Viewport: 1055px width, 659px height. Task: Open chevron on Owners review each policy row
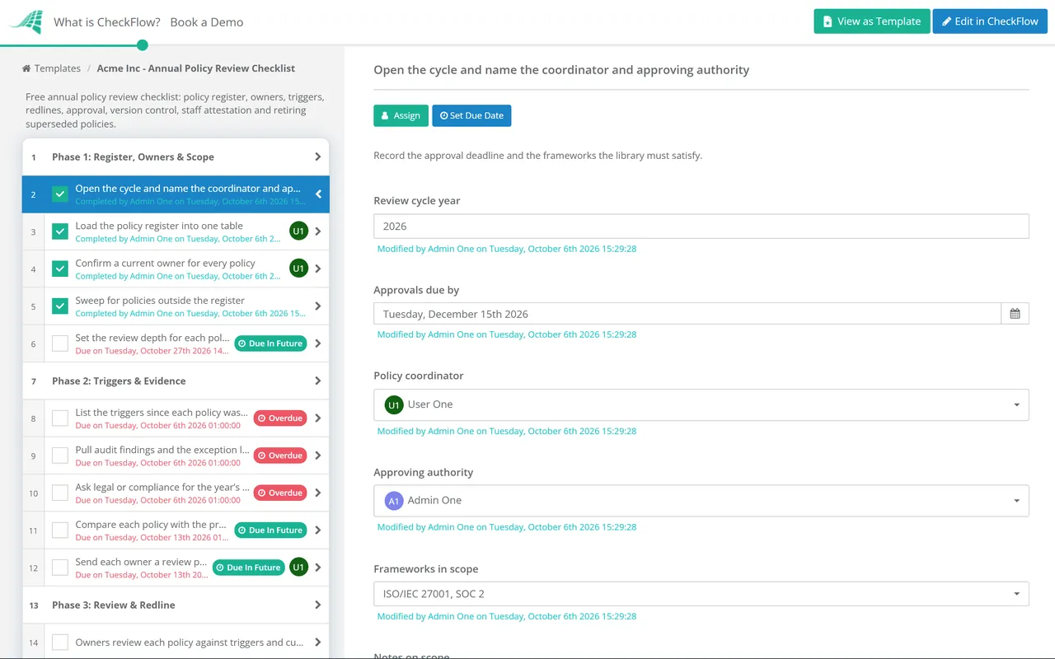pyautogui.click(x=318, y=643)
